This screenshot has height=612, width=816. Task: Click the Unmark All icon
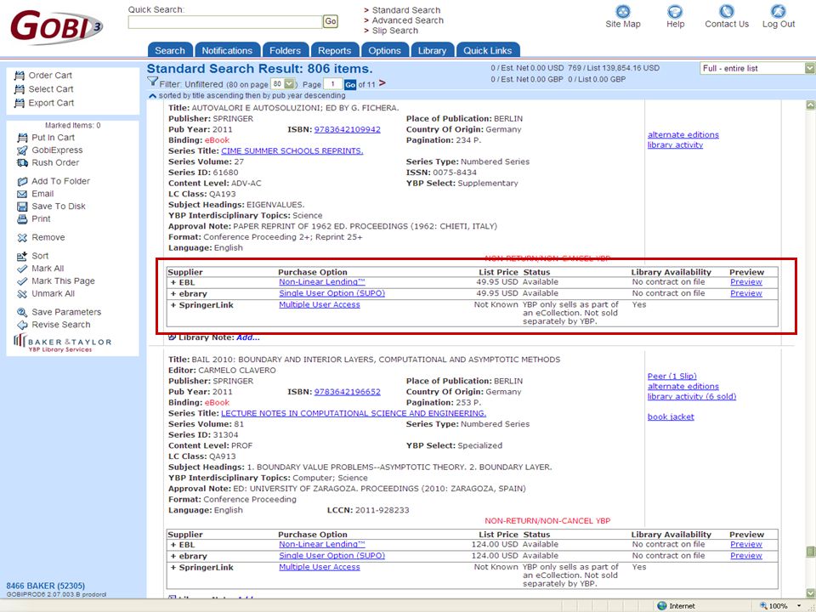point(22,294)
